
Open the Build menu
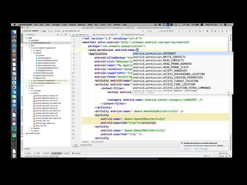90,25
